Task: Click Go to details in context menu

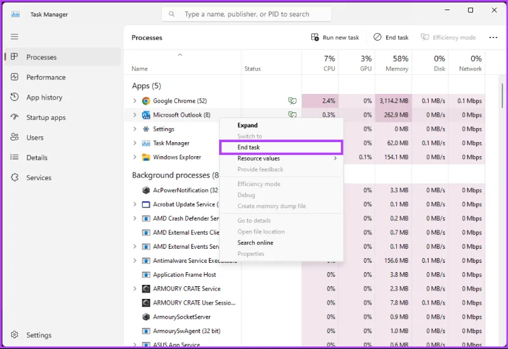Action: click(281, 221)
